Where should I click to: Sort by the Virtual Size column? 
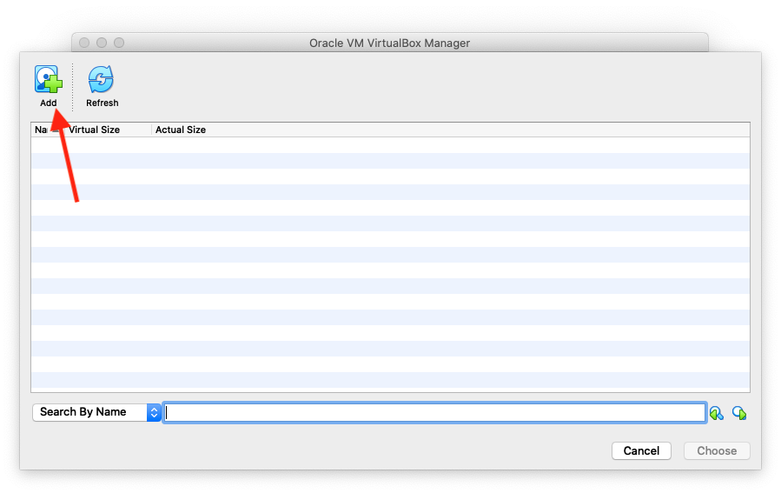click(x=94, y=130)
